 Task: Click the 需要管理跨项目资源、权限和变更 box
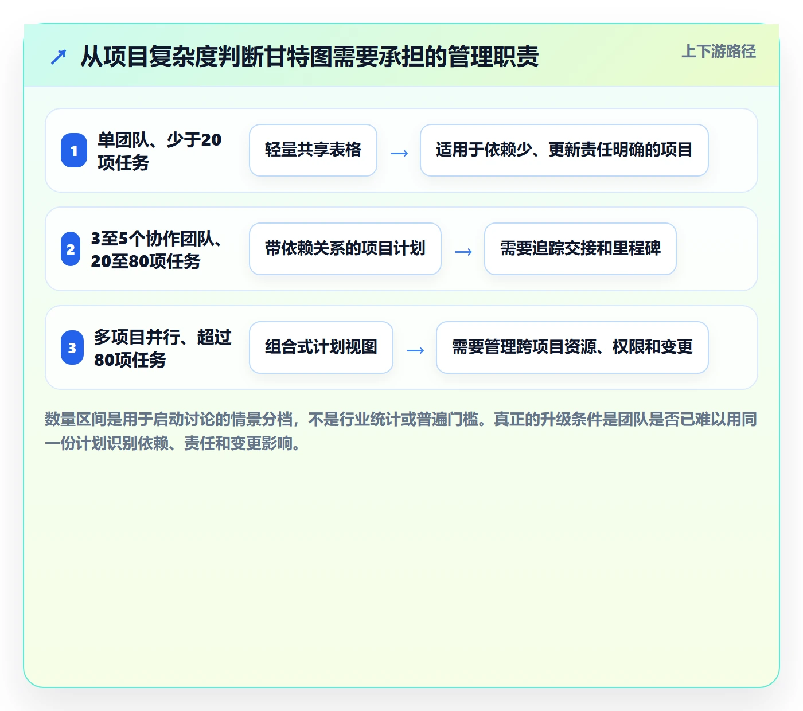pyautogui.click(x=572, y=347)
